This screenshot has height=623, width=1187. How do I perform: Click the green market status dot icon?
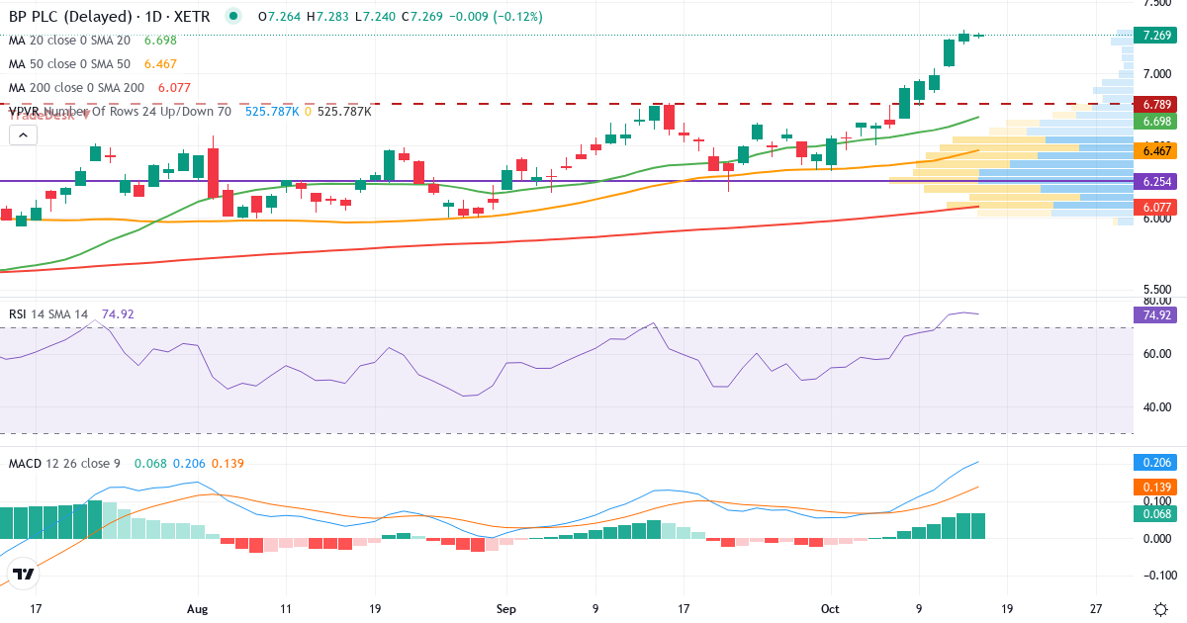(x=232, y=17)
